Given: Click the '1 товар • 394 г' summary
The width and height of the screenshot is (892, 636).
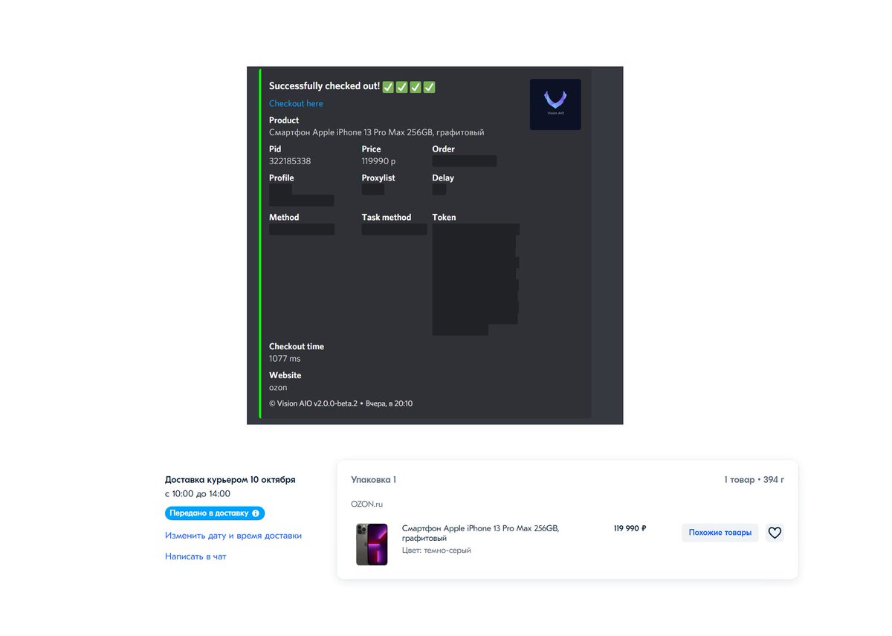Looking at the screenshot, I should pos(754,480).
